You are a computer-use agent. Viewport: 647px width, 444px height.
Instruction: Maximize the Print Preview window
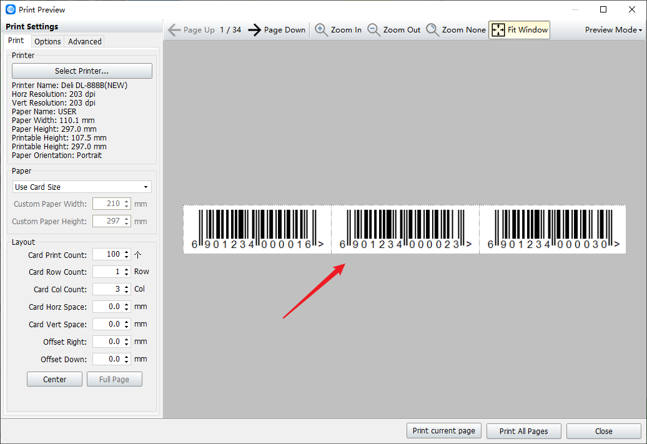tap(603, 9)
